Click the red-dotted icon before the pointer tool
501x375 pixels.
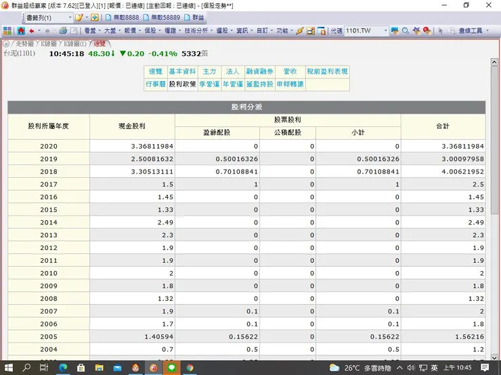[x=427, y=31]
